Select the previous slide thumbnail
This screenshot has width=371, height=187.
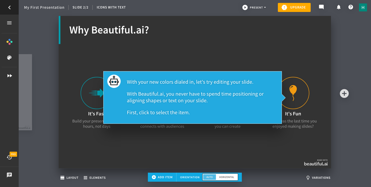[x=25, y=92]
